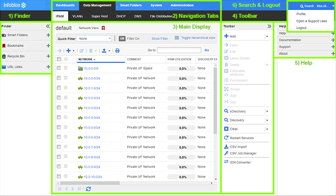
Task: Switch to the Dashboards tab
Action: coord(65,5)
